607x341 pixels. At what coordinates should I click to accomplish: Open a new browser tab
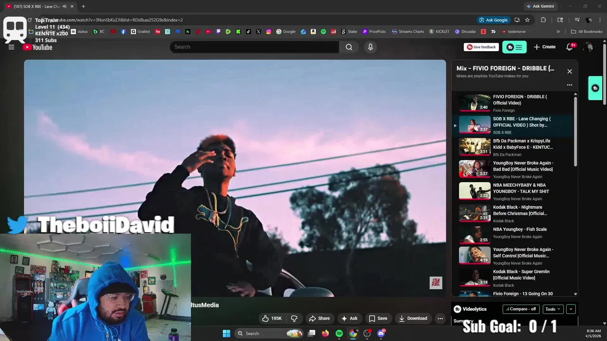pyautogui.click(x=83, y=6)
